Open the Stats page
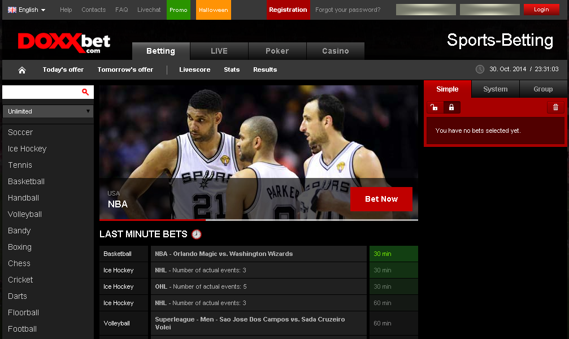Screen dimensions: 569x339 232,69
